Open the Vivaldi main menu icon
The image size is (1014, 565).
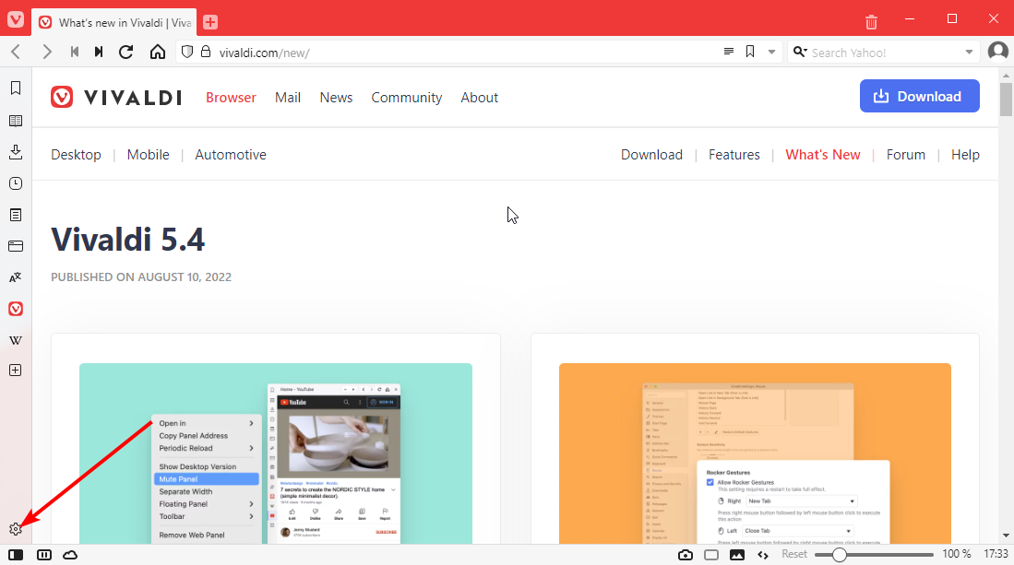coord(16,18)
